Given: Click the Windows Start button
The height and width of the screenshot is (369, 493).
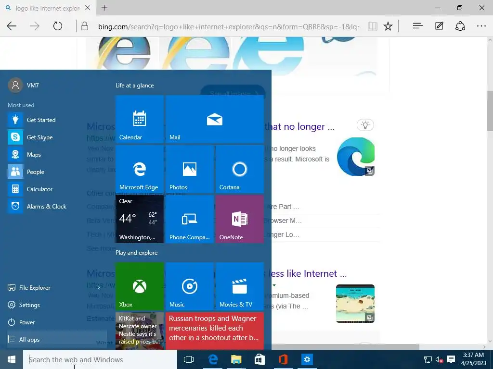Looking at the screenshot, I should (x=12, y=359).
